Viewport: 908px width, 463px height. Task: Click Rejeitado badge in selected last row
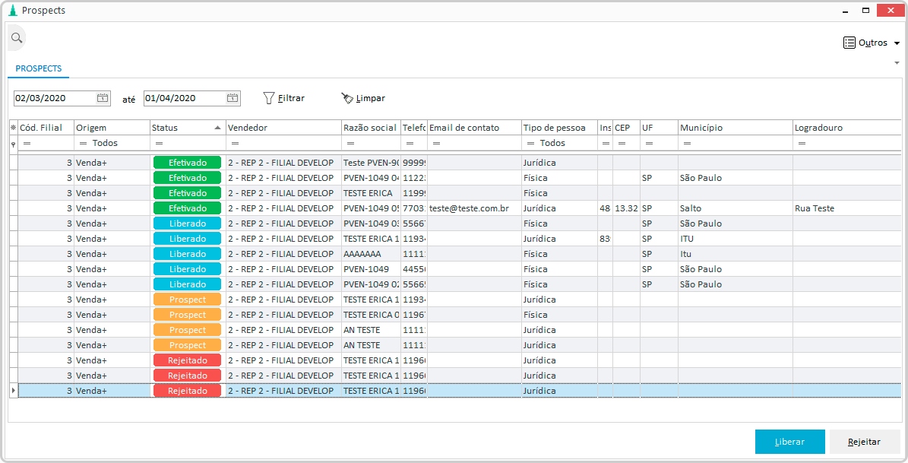click(x=187, y=391)
